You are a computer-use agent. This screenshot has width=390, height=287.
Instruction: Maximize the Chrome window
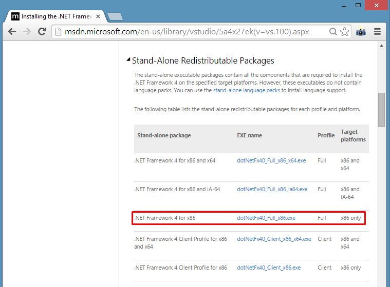358,5
